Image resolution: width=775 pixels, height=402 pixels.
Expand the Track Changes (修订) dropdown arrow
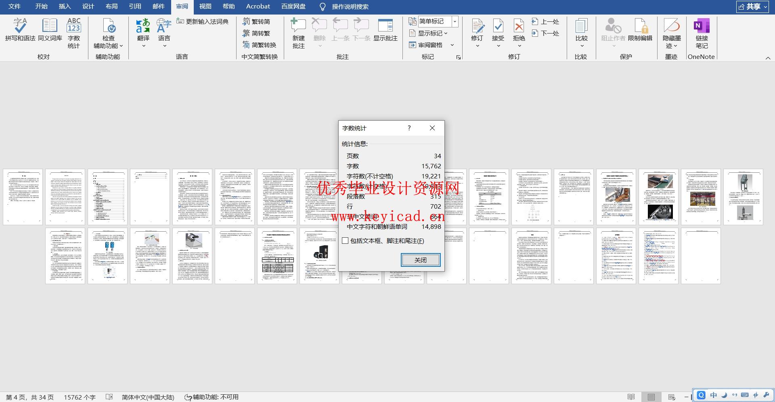pos(478,46)
